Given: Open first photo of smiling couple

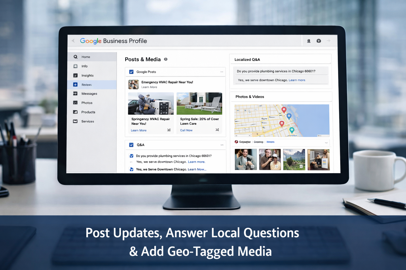Looking at the screenshot, I should coord(246,159).
